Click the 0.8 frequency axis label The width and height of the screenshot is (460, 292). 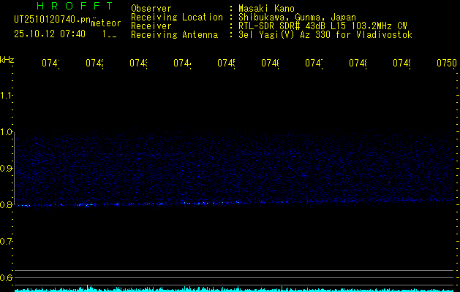[7, 205]
